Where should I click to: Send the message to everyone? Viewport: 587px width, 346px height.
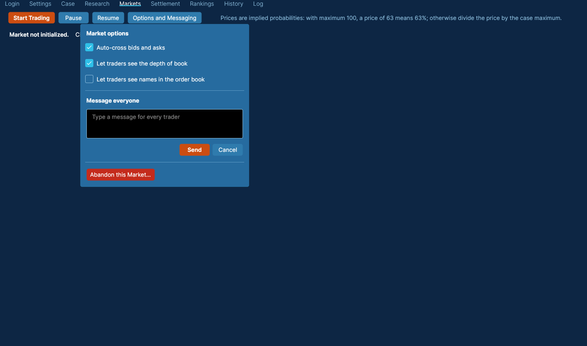194,150
